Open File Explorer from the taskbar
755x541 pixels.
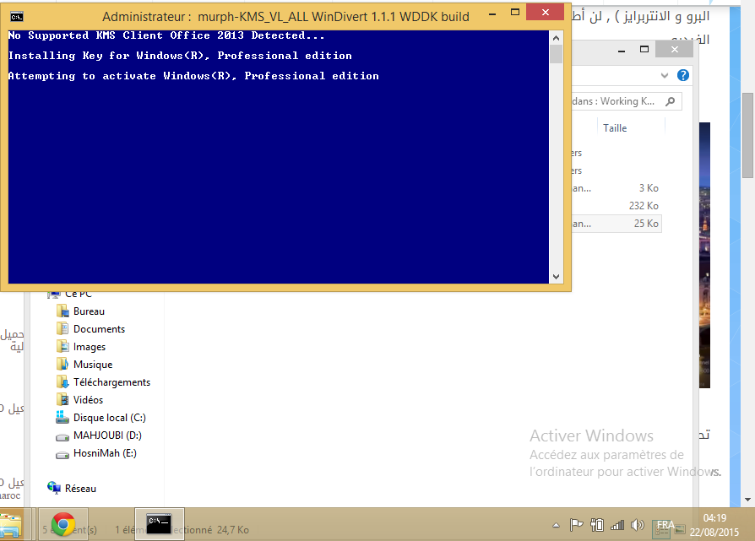coord(12,525)
